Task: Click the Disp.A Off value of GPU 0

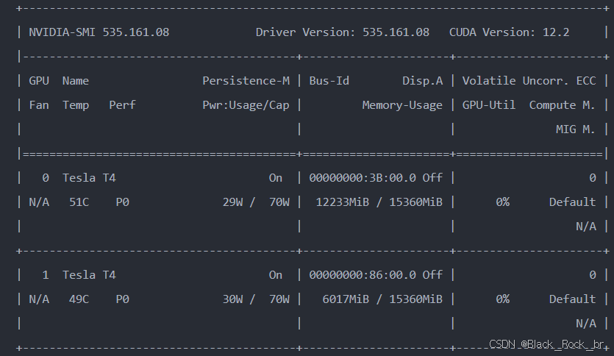Action: coord(432,178)
